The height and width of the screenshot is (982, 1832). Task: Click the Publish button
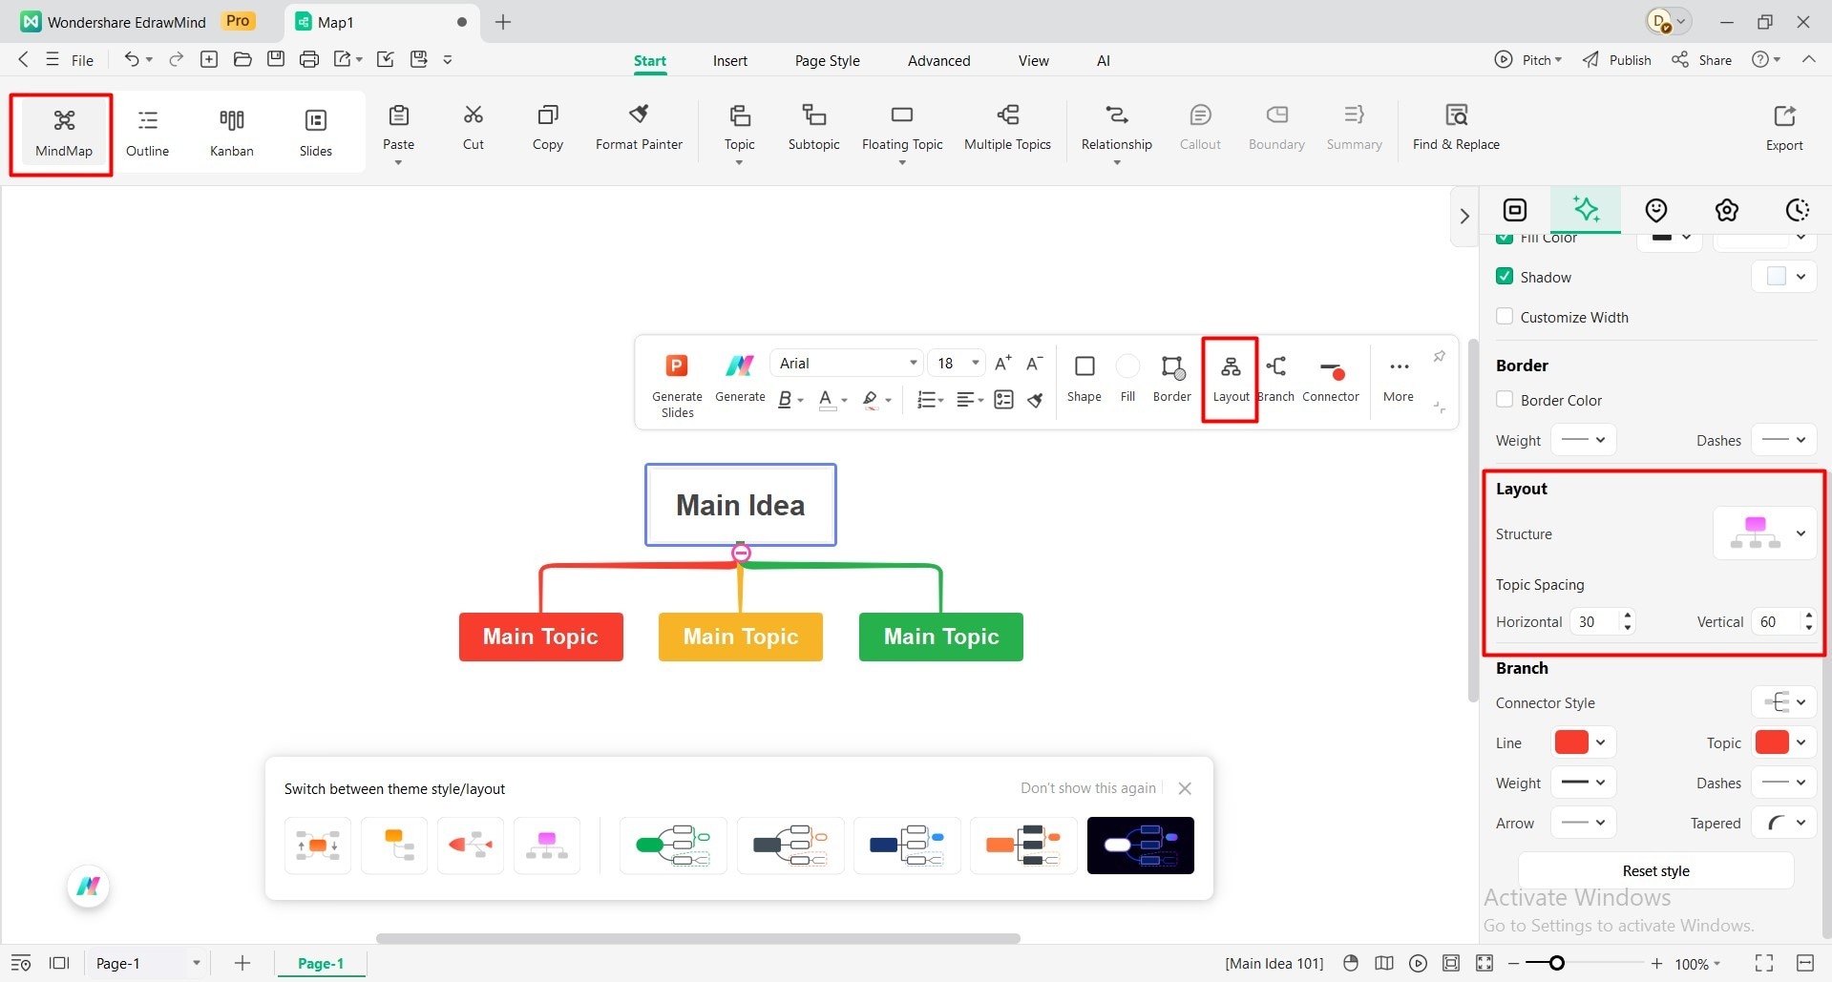coord(1616,59)
